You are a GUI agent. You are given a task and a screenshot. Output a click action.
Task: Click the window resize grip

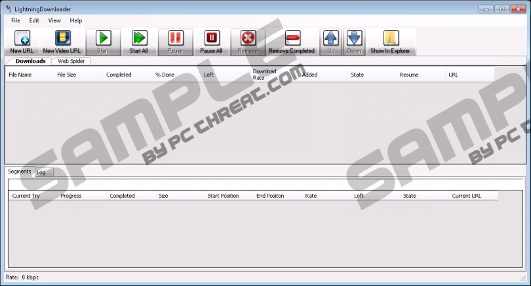523,278
